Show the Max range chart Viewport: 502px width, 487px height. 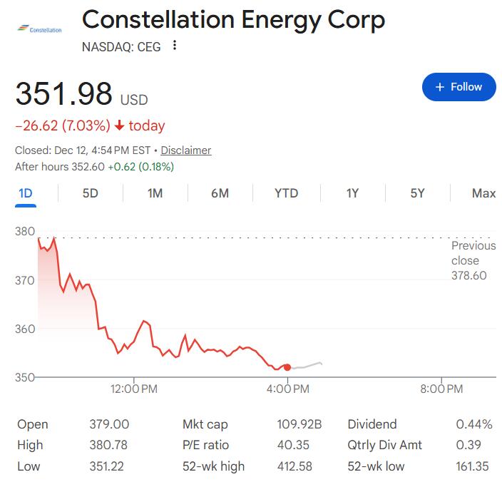point(483,193)
